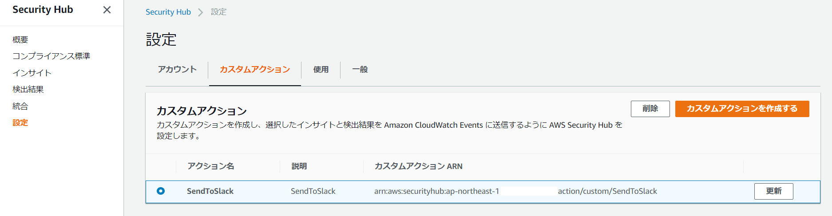Open インサイト in the sidebar

[x=32, y=73]
